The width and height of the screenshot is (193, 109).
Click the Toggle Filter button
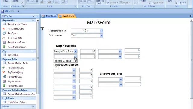[156, 3]
